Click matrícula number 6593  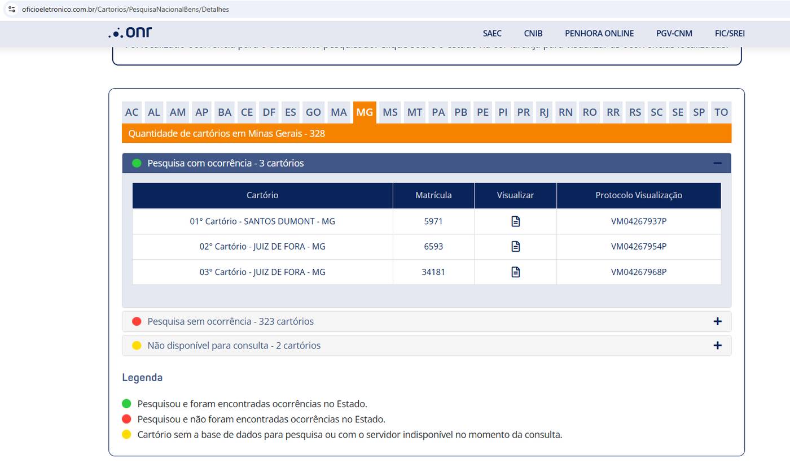pyautogui.click(x=433, y=246)
